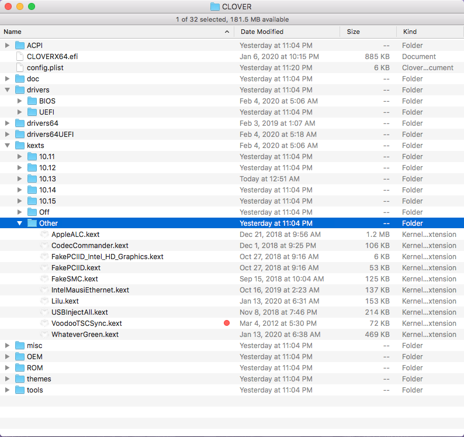Click the FakeSMC.kext kext icon
Screen dimensions: 464x437
(44, 279)
